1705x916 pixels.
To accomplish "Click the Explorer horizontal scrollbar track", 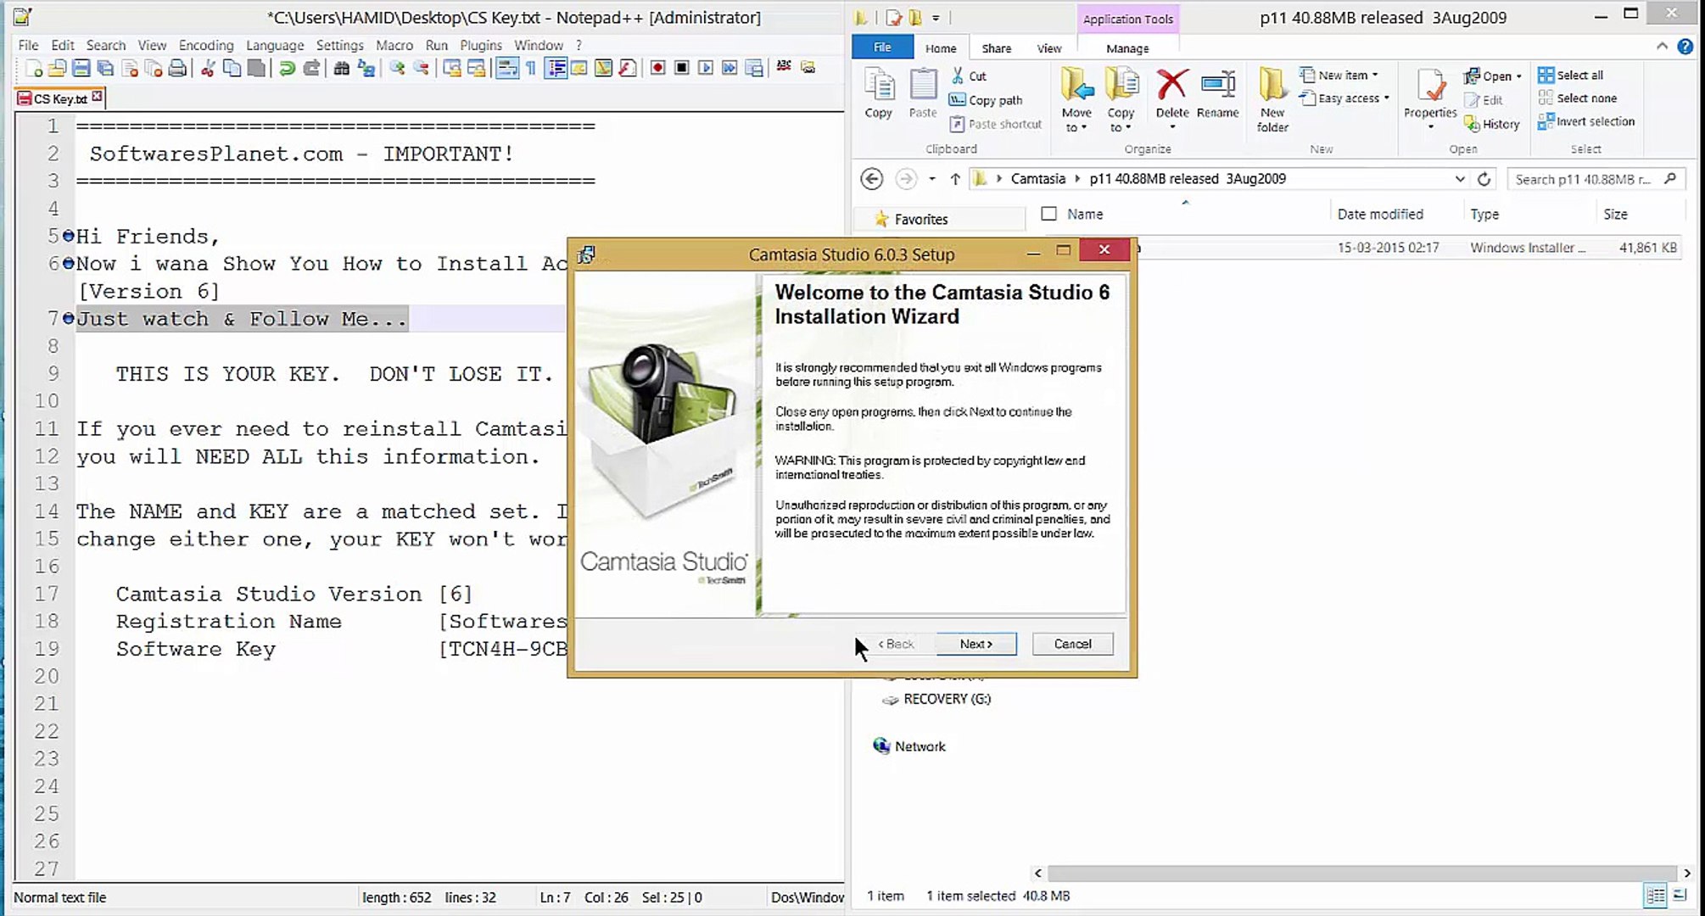I will (x=1361, y=873).
